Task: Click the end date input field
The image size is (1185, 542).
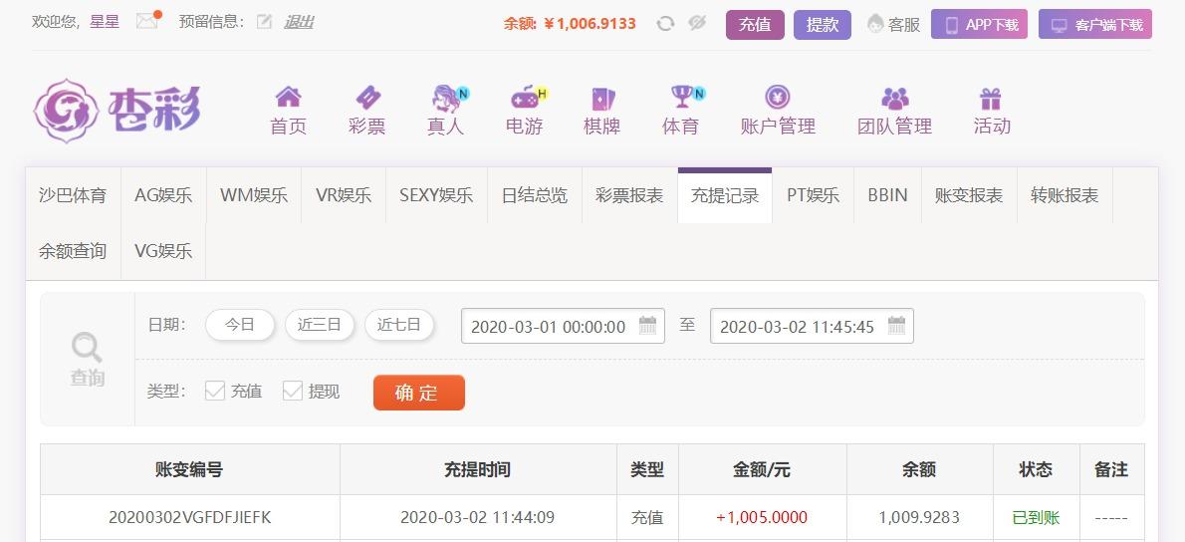Action: [x=812, y=326]
